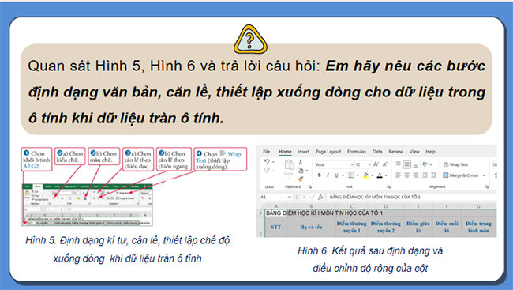The image size is (513, 290).
Task: Select cell 'Họ và tên'
Action: (311, 227)
